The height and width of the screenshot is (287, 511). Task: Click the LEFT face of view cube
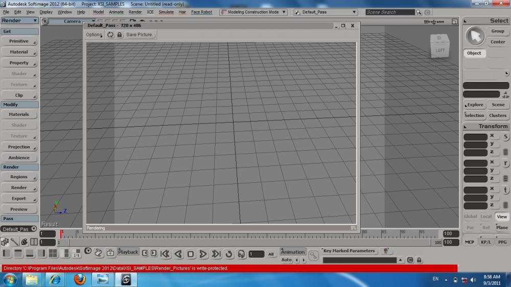(x=440, y=51)
